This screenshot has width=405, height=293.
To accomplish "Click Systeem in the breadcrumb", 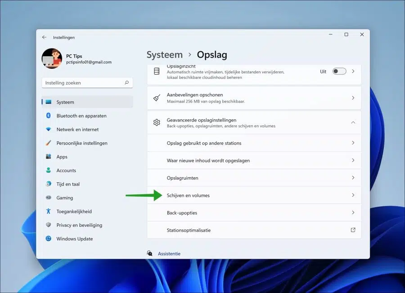I will [x=165, y=55].
